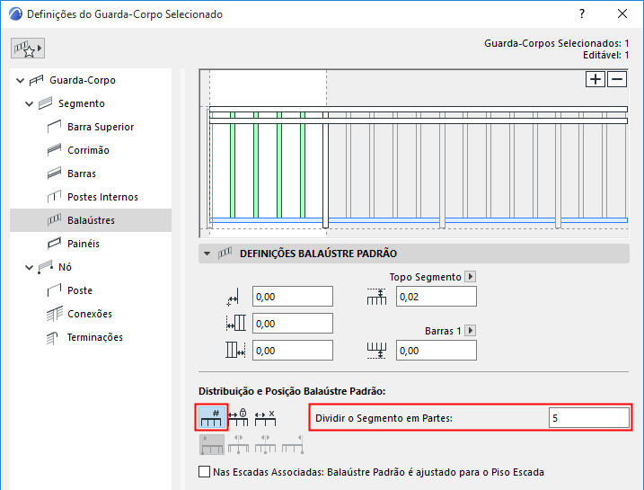The image size is (644, 490).
Task: Click the Balaústres icon in panel header
Action: [225, 254]
